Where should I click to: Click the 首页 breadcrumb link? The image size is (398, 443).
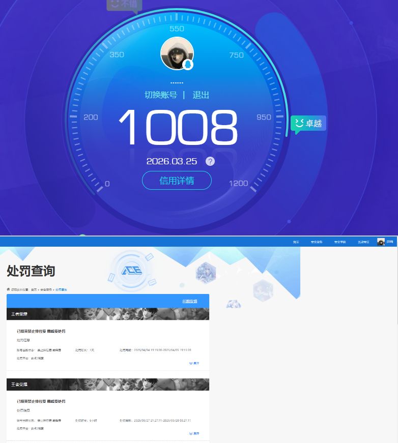point(34,289)
